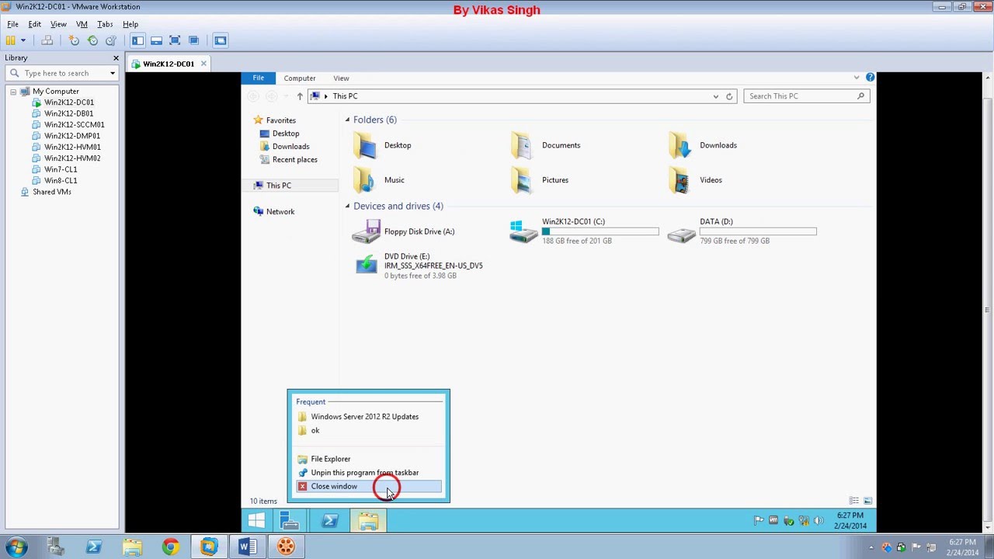
Task: Select Floppy Disk Drive (A:)
Action: [x=403, y=231]
